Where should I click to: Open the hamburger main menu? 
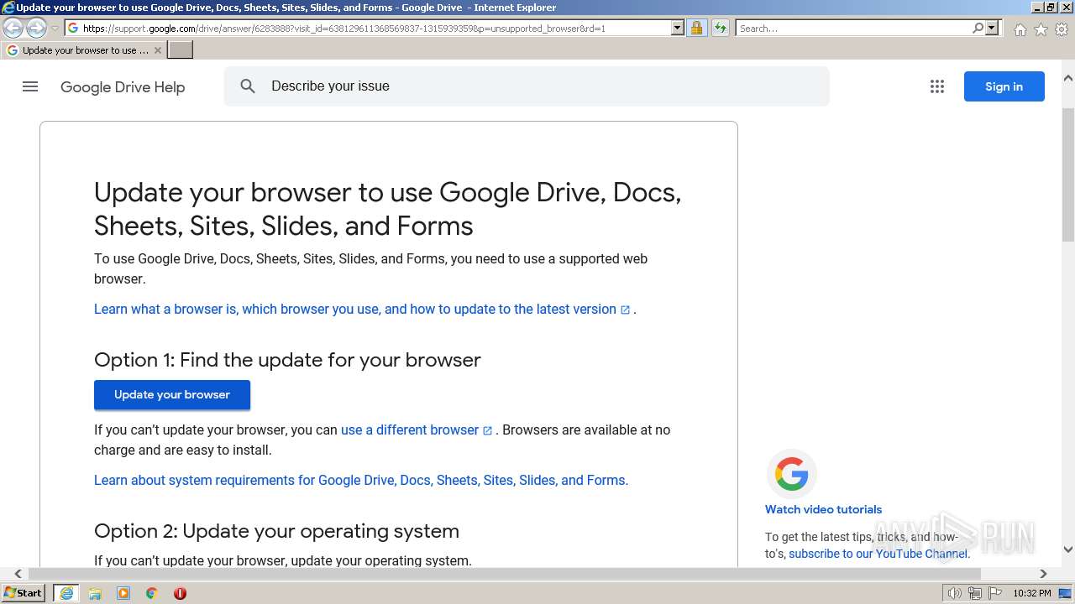tap(30, 86)
